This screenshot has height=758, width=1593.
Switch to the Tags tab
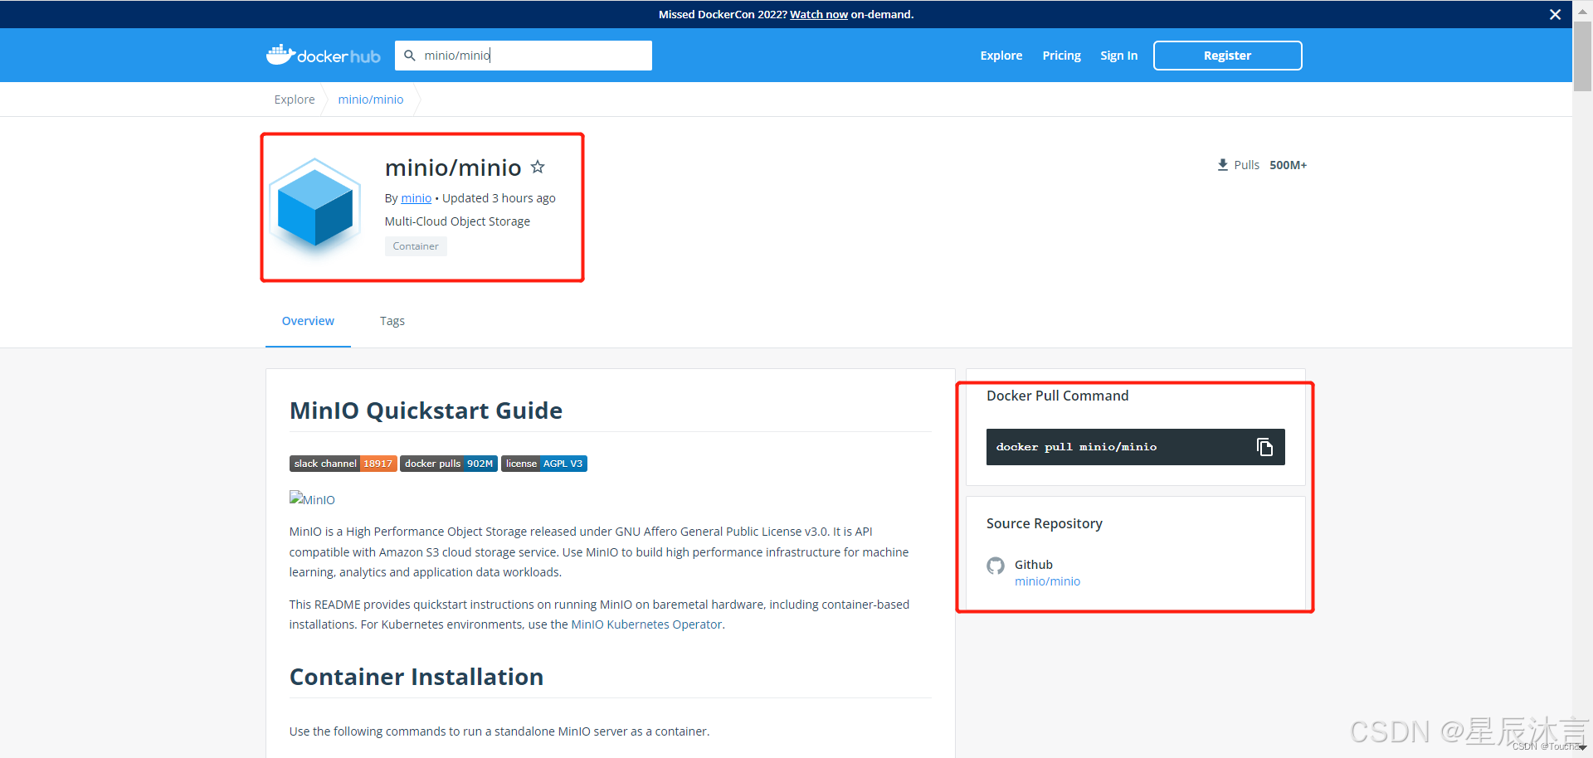coord(392,321)
